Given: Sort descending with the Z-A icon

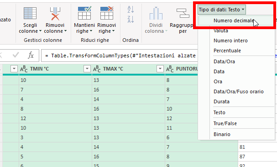Looking at the screenshot, I should pyautogui.click(x=131, y=19).
